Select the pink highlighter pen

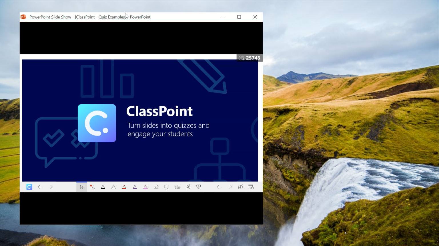point(145,187)
